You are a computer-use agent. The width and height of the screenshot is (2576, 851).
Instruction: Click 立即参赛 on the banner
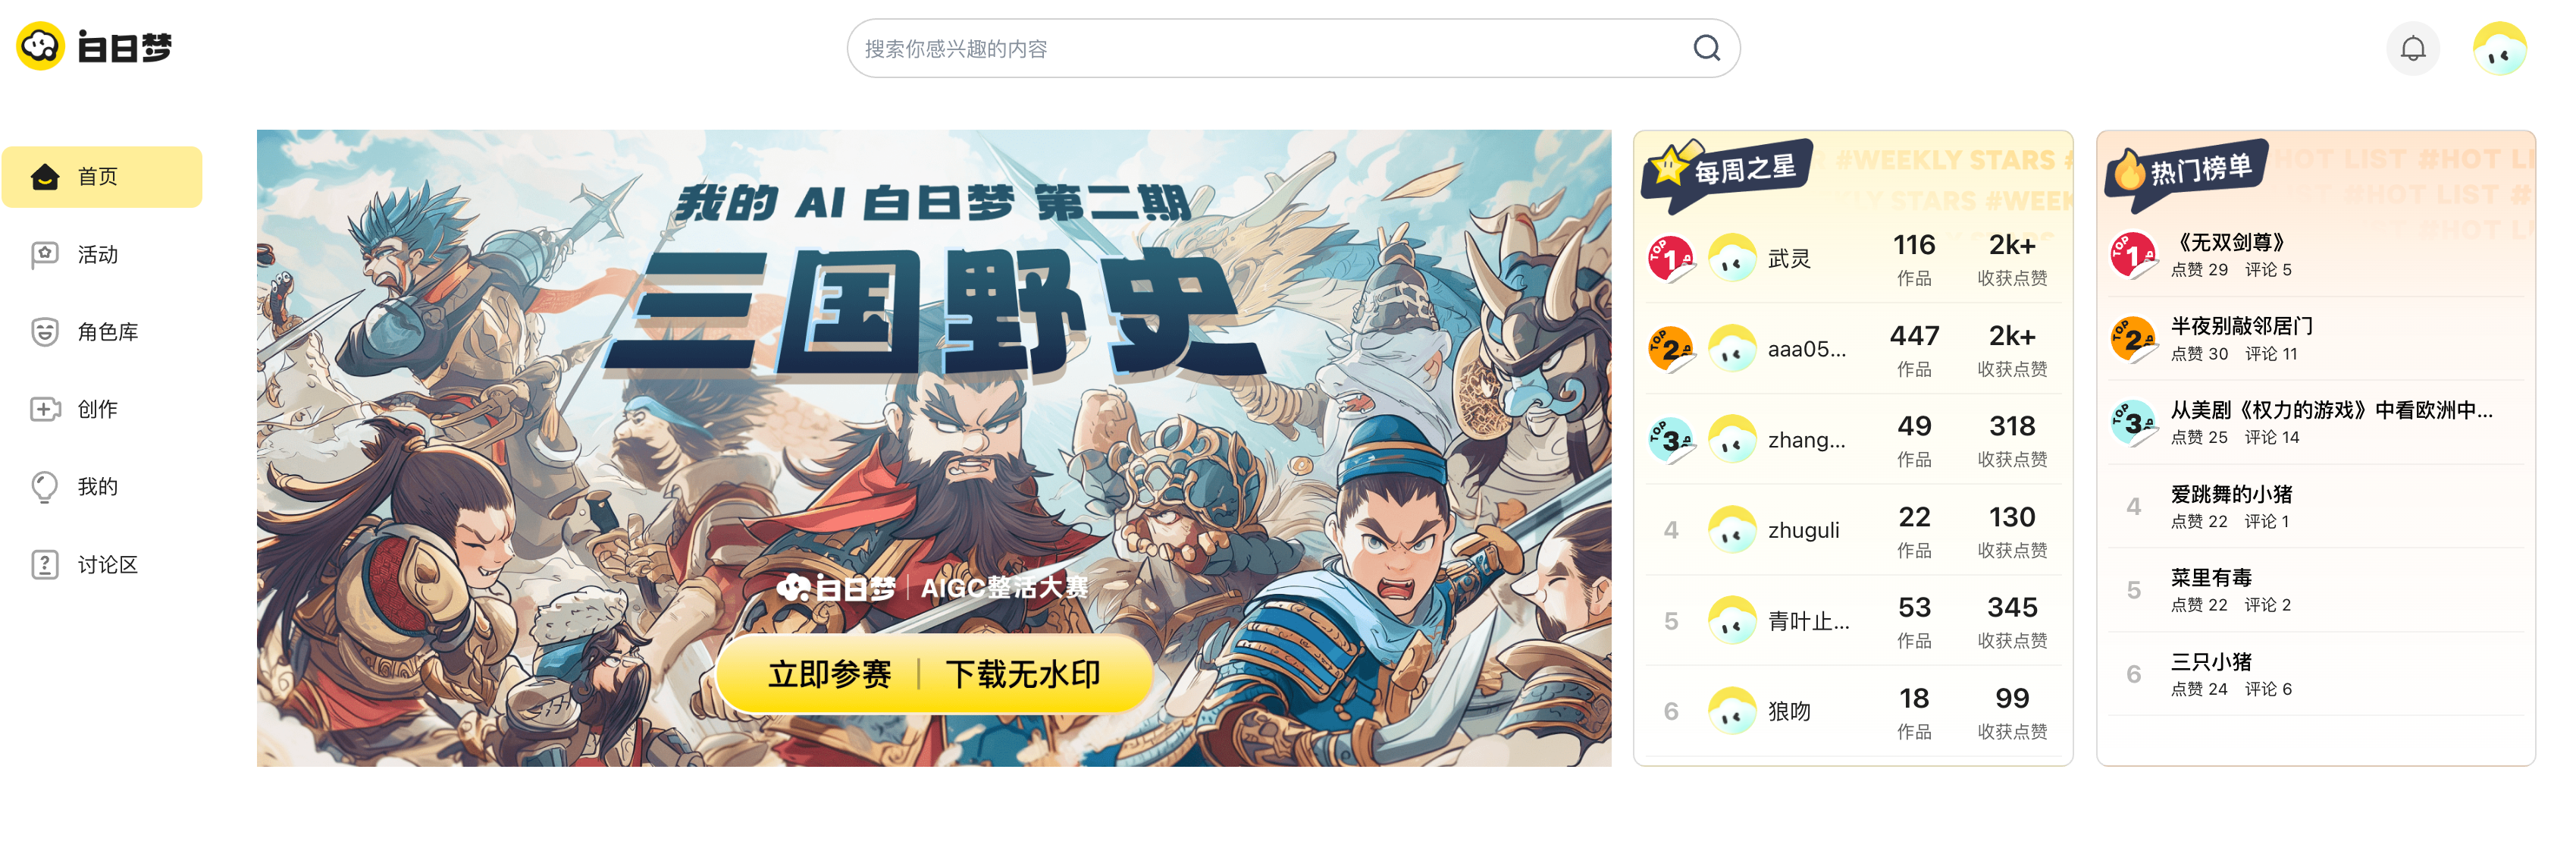click(x=829, y=674)
